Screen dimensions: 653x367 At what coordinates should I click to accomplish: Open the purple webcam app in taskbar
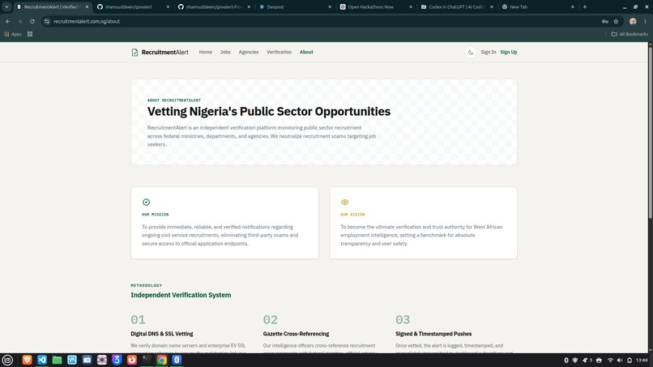[102, 360]
